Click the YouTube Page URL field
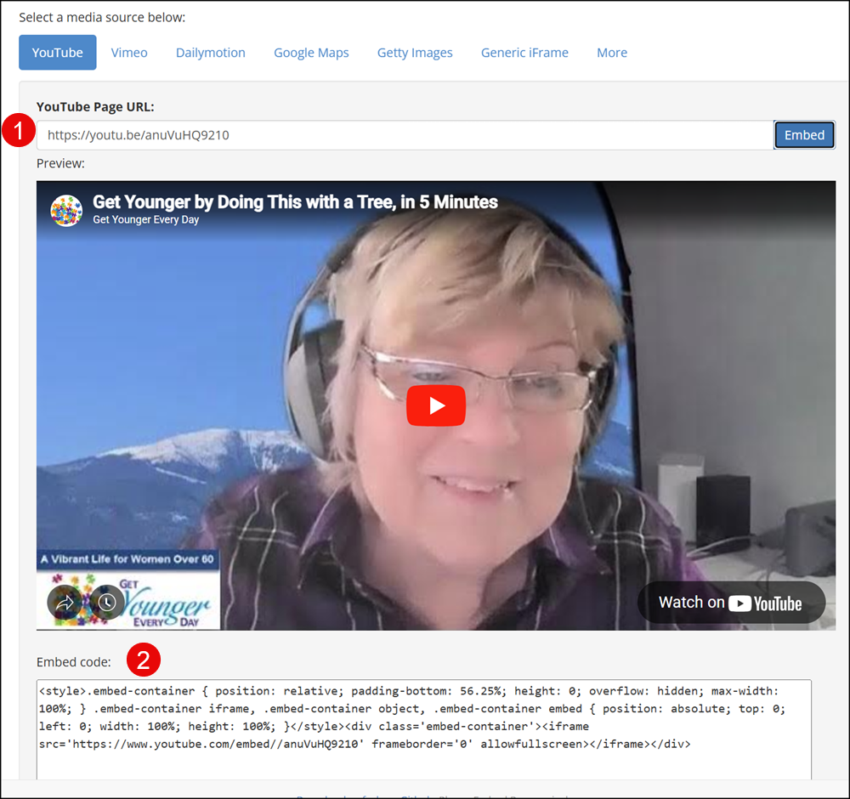850x799 pixels. pos(405,135)
